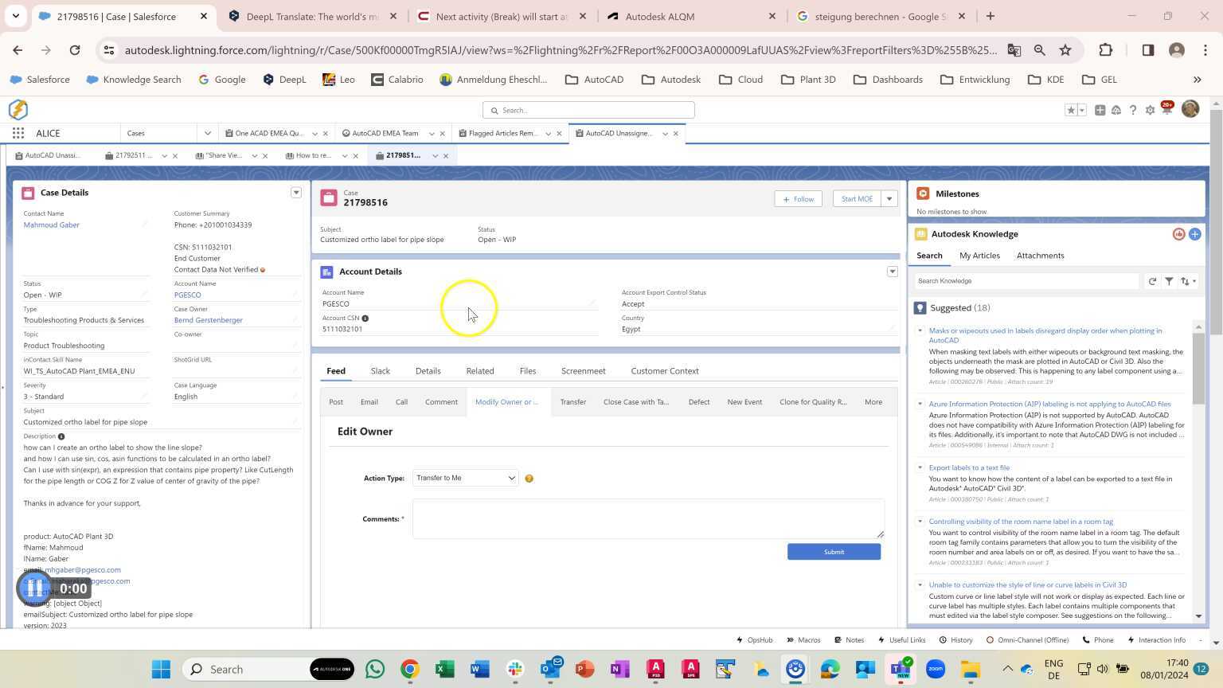Open the Knowledge filter funnel icon
The image size is (1223, 688).
point(1169,281)
